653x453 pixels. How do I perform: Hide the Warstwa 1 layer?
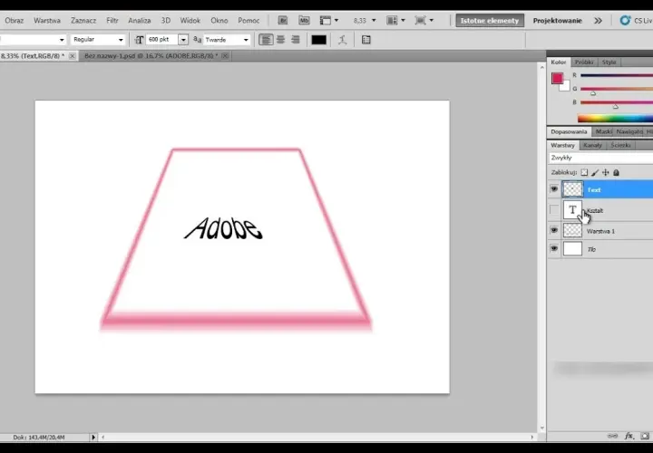point(554,230)
